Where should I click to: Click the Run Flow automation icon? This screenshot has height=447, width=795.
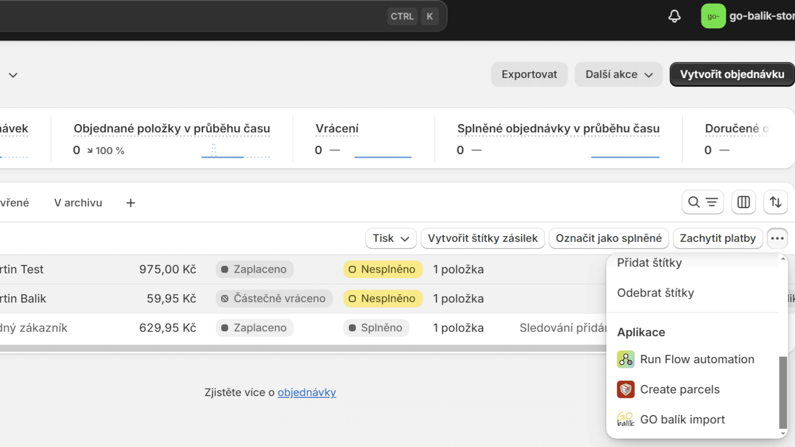(626, 359)
